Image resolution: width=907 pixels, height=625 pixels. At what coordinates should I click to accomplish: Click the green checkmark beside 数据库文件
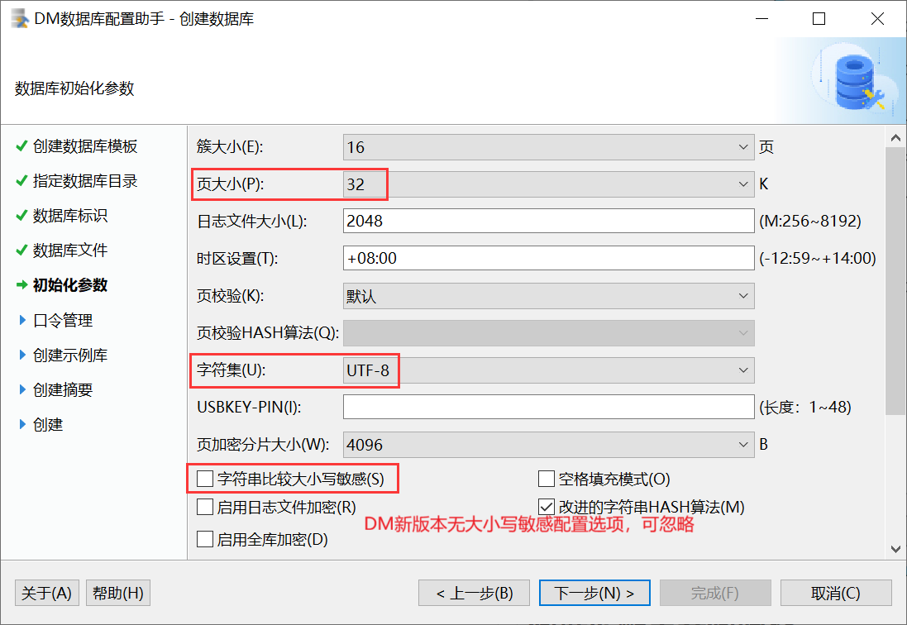(x=21, y=250)
